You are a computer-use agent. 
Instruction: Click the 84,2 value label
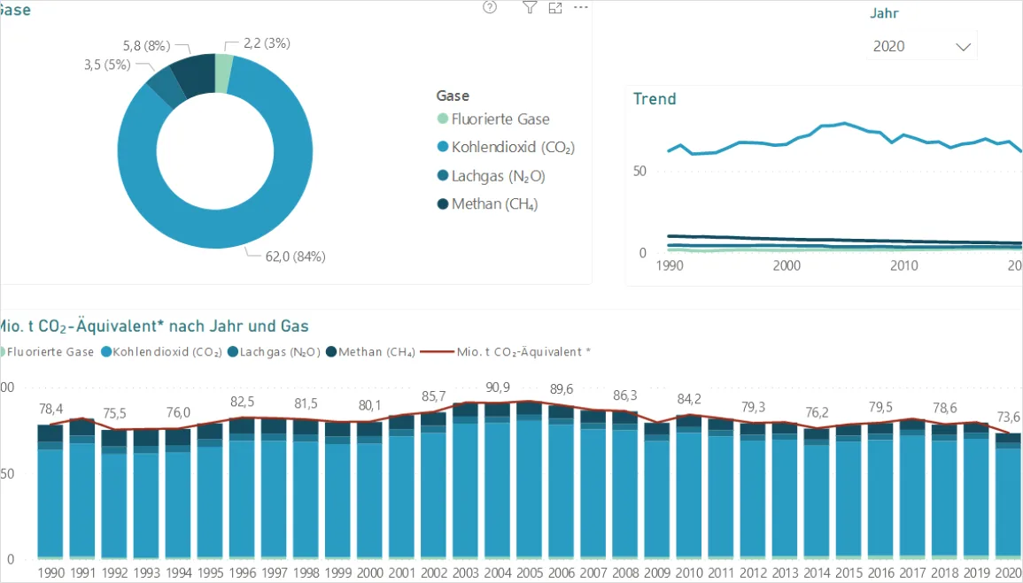click(689, 399)
